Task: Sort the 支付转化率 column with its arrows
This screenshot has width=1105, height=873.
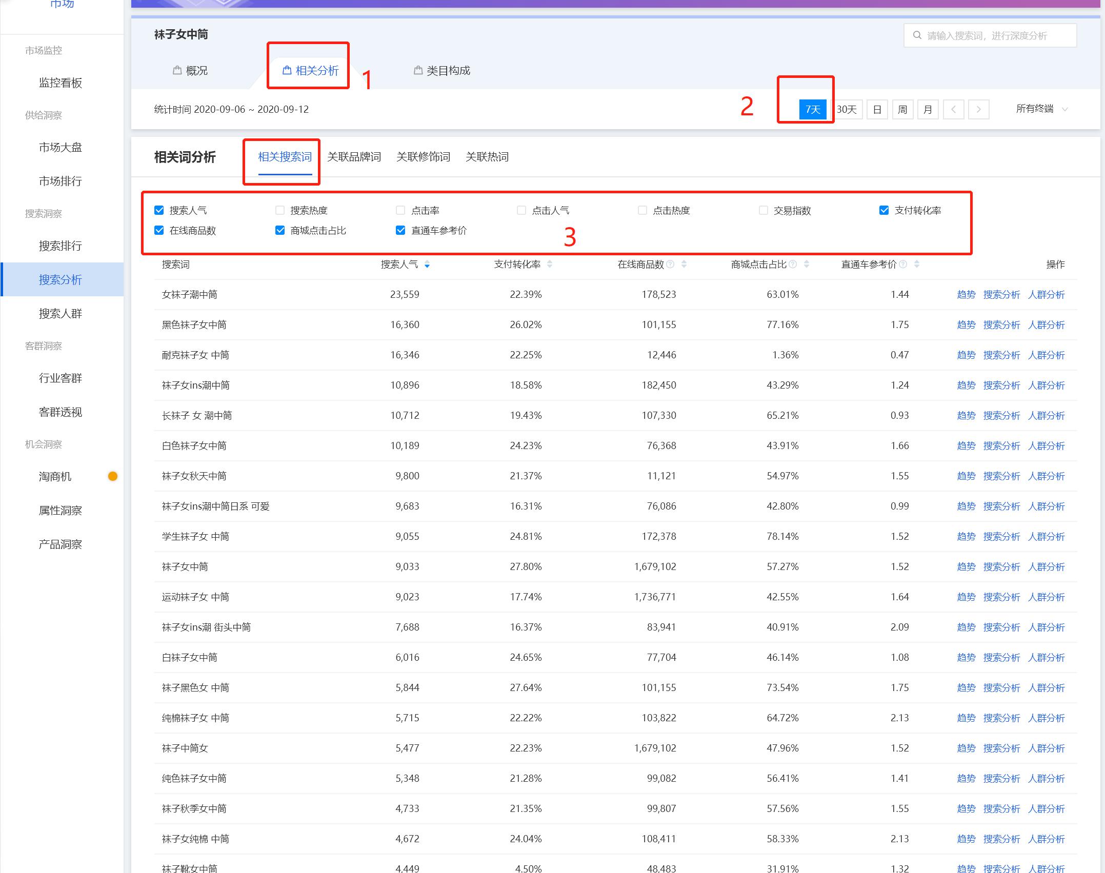Action: 550,265
